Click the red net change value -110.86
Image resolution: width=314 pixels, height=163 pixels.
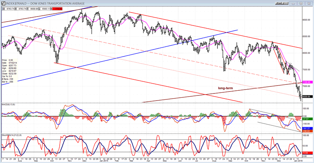58,9
